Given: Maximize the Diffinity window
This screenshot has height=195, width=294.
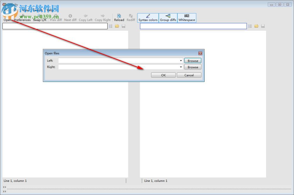Looking at the screenshot, I should [280, 4].
